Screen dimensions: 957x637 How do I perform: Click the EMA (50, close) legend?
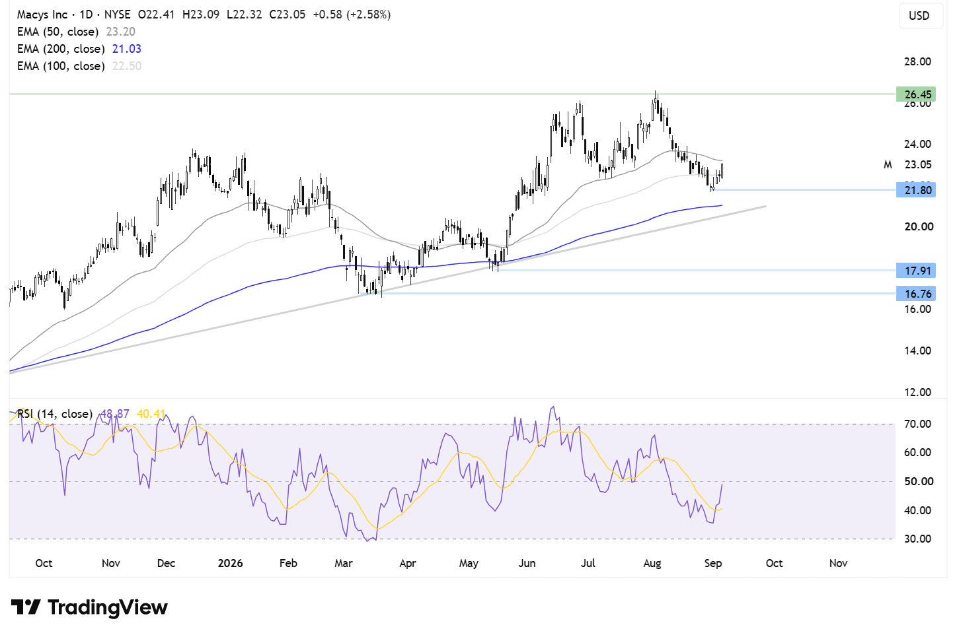point(57,32)
